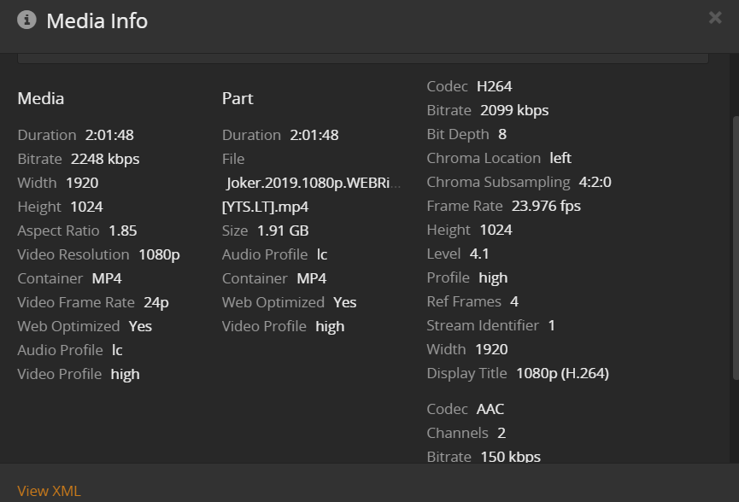This screenshot has height=502, width=739.
Task: Click the [YTS.LT].mp4 file name text
Action: [x=265, y=207]
